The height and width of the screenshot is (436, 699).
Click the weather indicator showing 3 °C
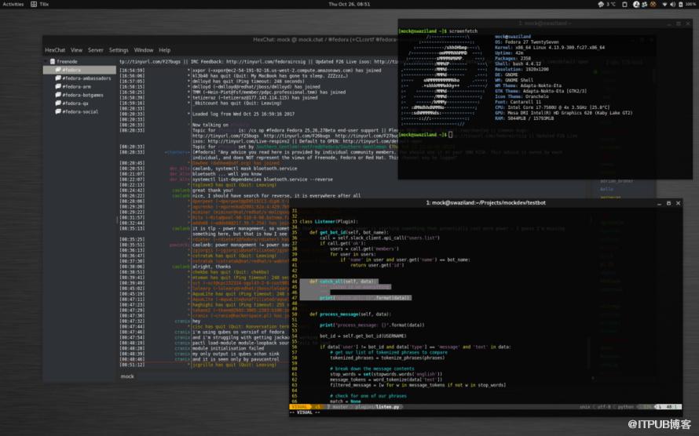coord(607,4)
